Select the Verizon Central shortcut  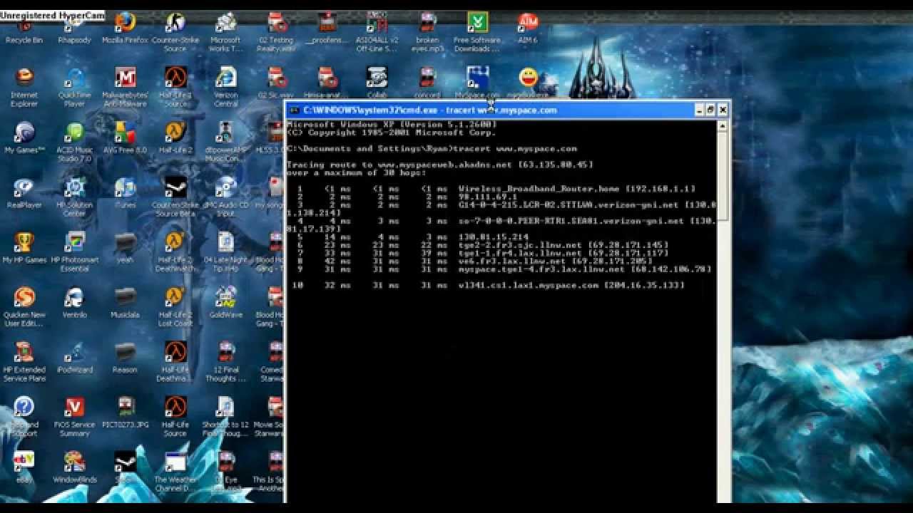click(225, 87)
